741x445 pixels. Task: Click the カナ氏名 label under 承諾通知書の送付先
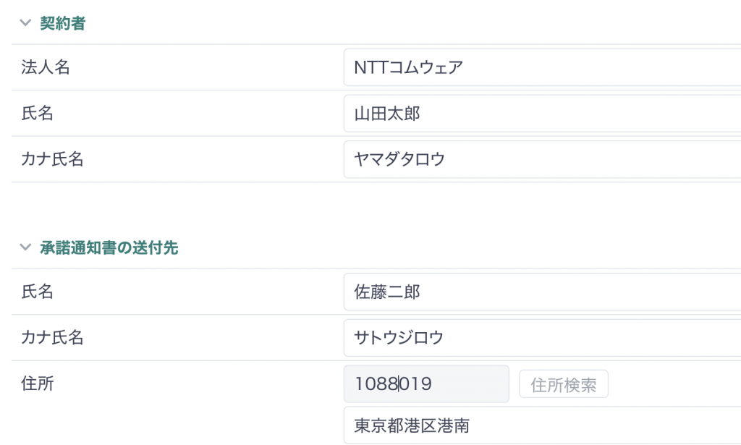pyautogui.click(x=52, y=337)
